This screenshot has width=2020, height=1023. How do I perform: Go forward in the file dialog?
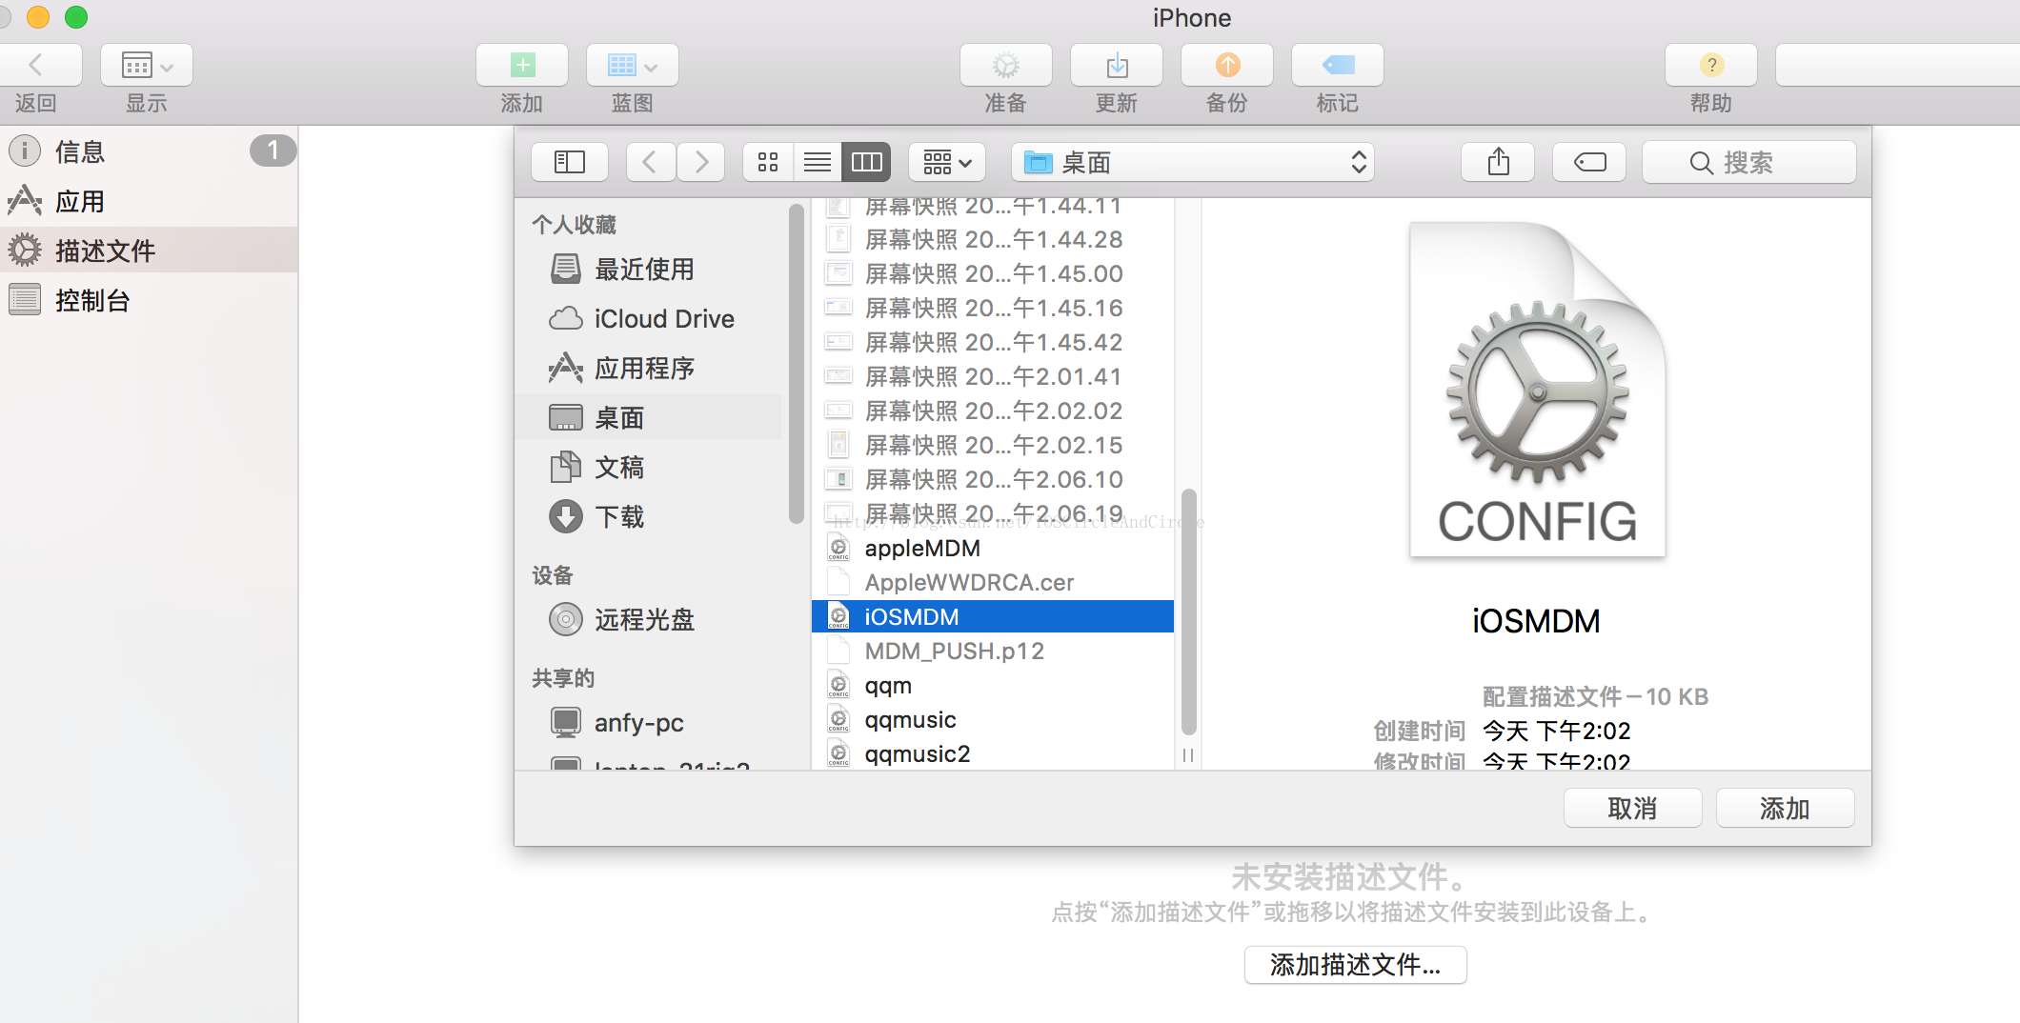(701, 163)
